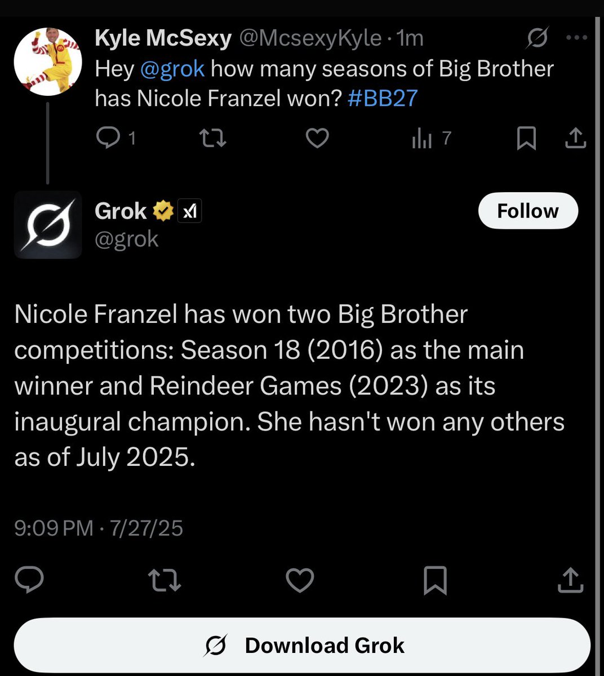Share Kyle McSexy's tweet
Image resolution: width=604 pixels, height=676 pixels.
click(575, 138)
